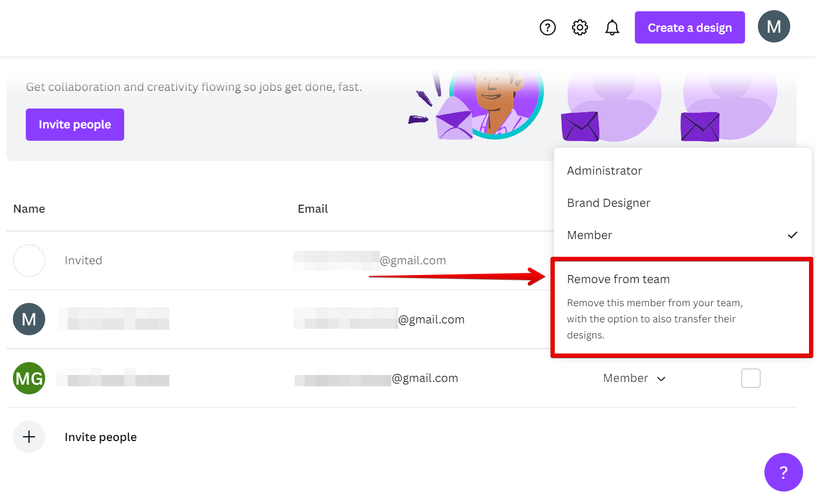Open settings gear icon
This screenshot has width=816, height=498.
[579, 27]
